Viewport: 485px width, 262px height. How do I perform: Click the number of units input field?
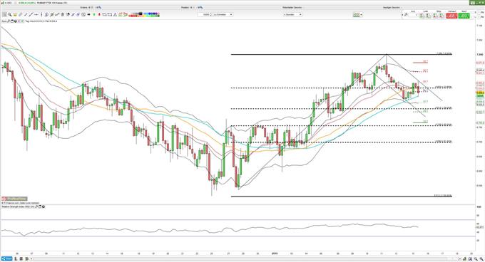(x=205, y=14)
